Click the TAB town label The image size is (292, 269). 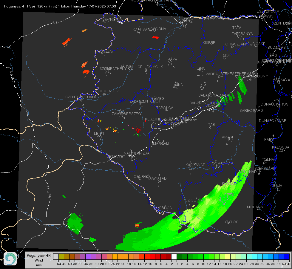[211, 125]
